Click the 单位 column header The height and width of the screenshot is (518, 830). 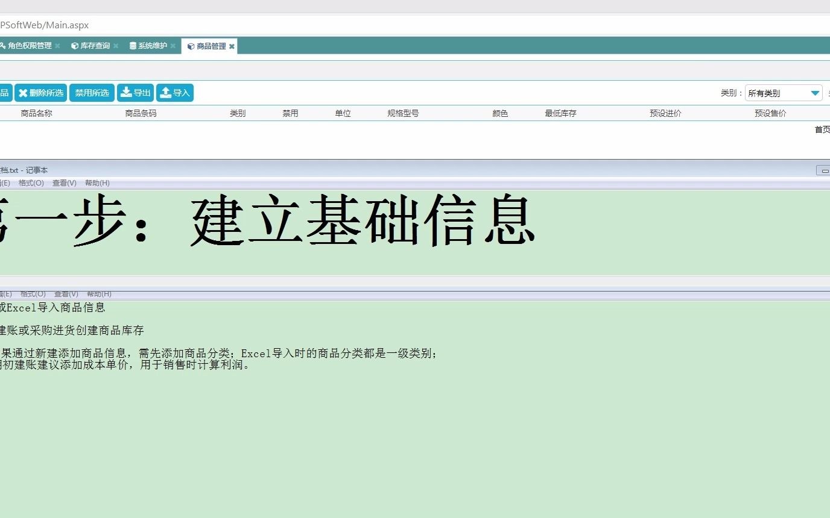tap(343, 113)
